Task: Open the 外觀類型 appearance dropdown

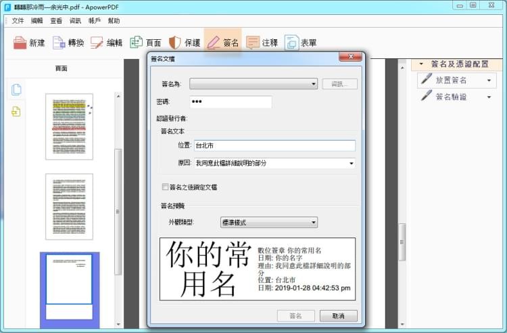Action: [x=268, y=222]
